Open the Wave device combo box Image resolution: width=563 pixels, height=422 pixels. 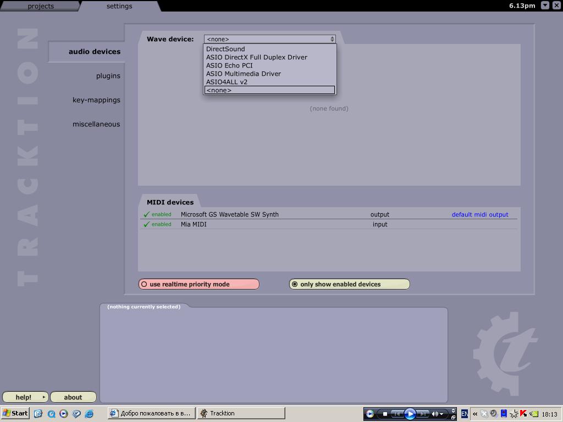(269, 39)
